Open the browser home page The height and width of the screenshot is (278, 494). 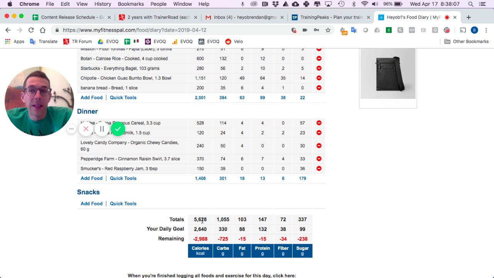click(42, 30)
